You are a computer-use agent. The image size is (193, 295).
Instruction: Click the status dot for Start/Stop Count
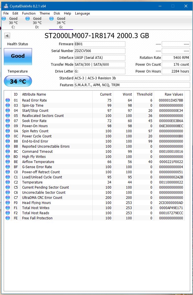pos(8,110)
